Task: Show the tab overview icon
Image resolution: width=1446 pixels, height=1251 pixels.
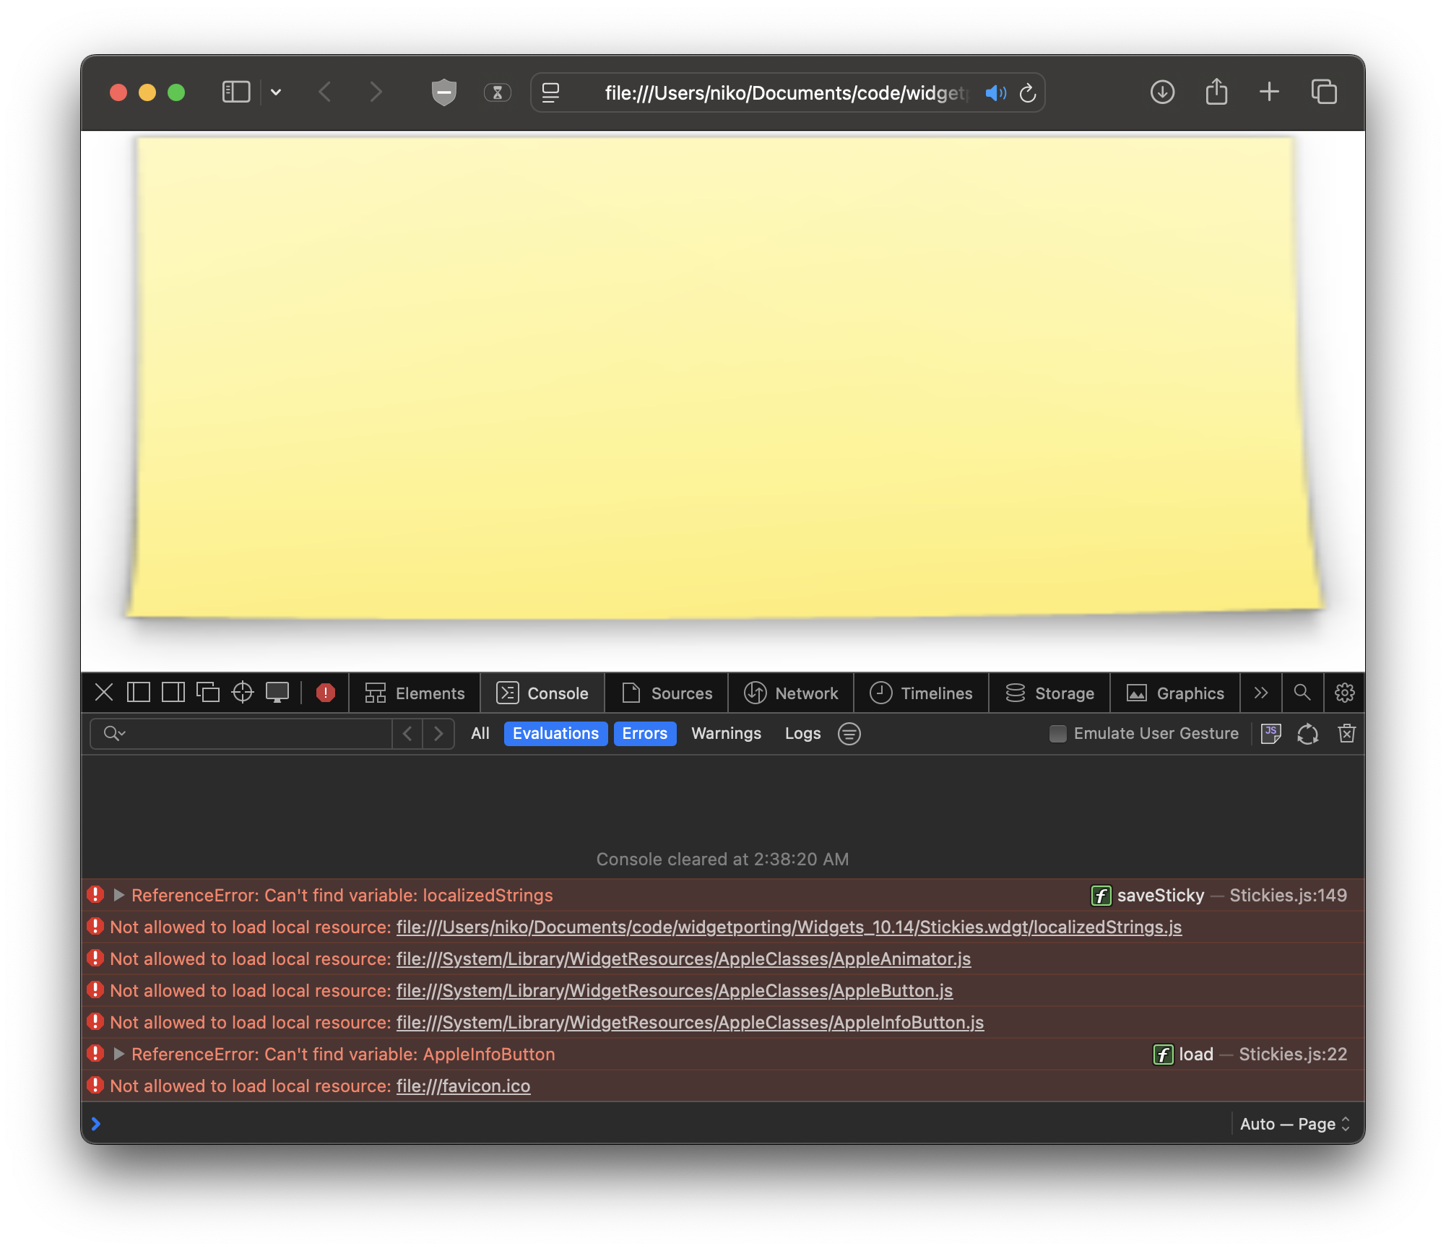Action: coord(1324,92)
